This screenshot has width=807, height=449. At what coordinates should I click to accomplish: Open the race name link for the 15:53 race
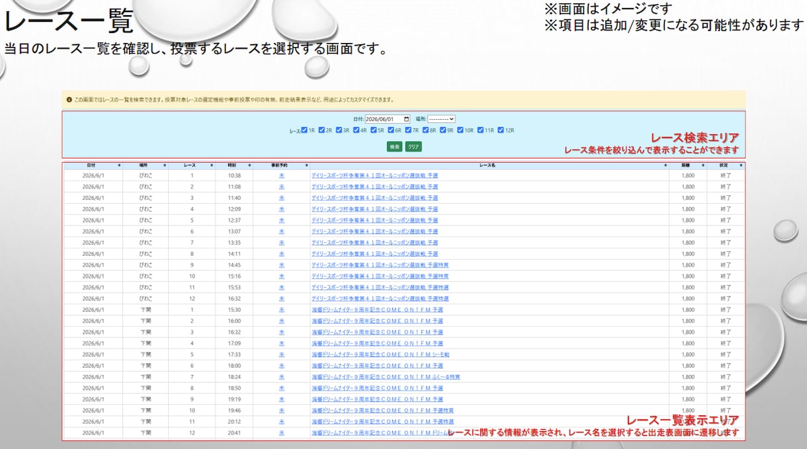pyautogui.click(x=380, y=288)
